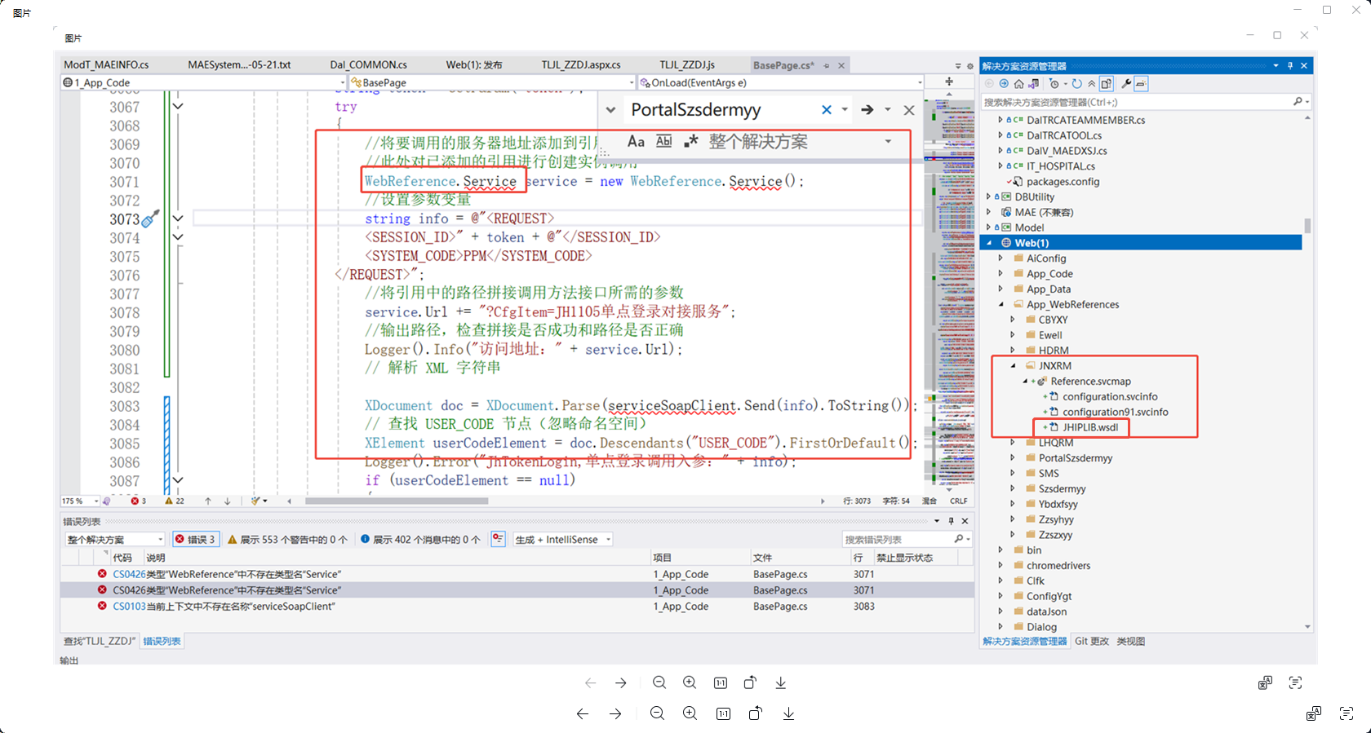Click the clear filters icon in error list

[x=499, y=539]
